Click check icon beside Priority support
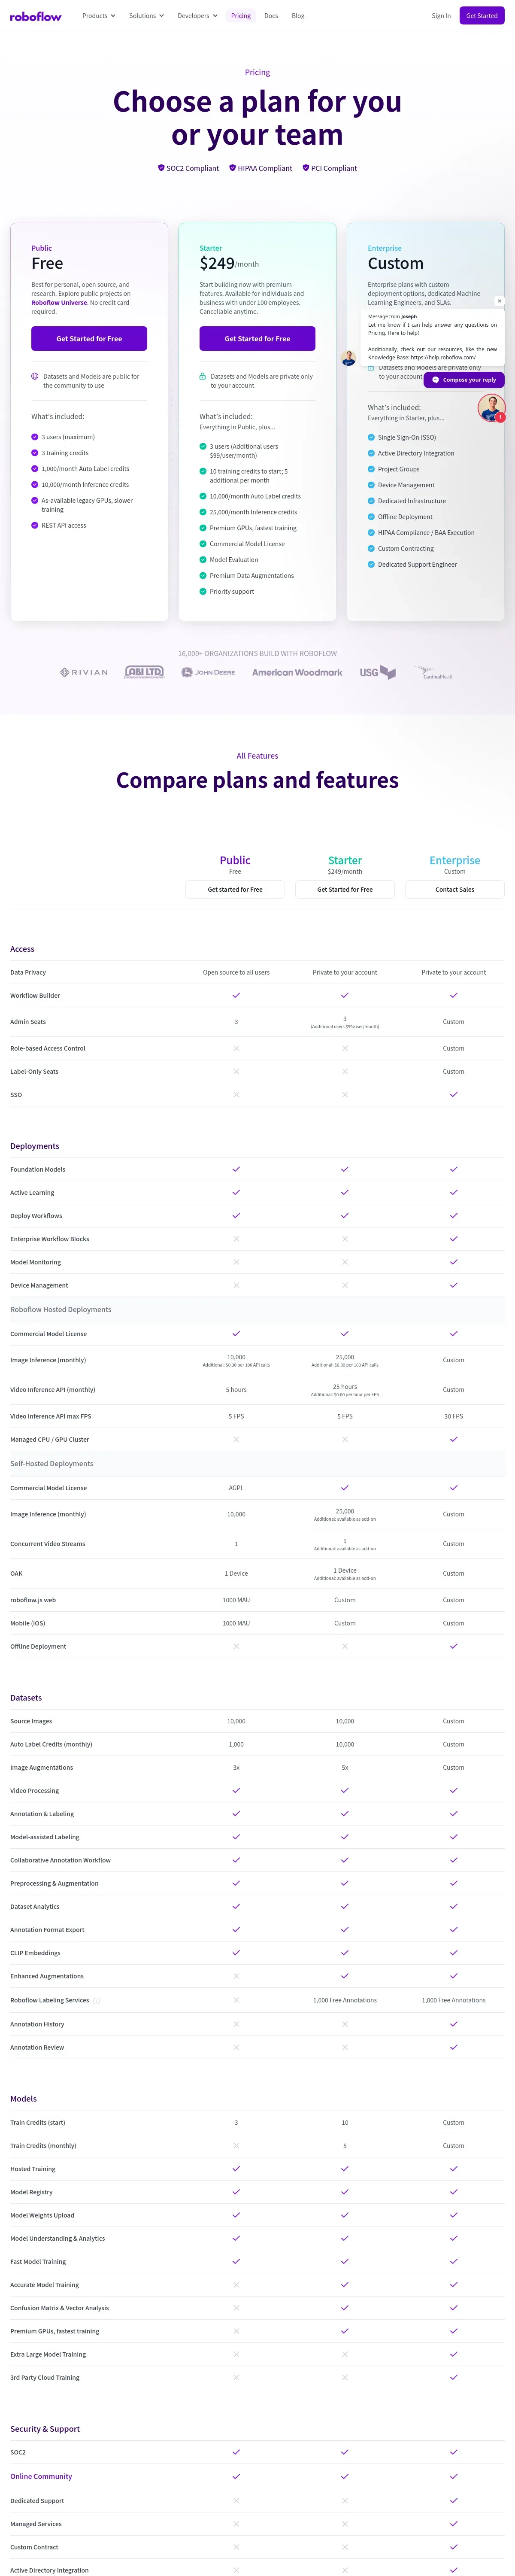The height and width of the screenshot is (2576, 515). tap(203, 592)
